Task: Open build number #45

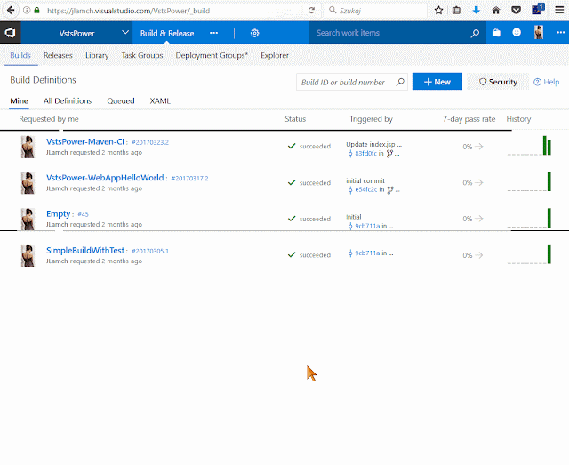Action: 83,214
